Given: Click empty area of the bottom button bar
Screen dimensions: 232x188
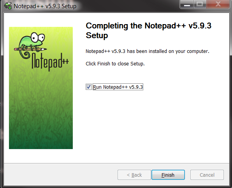Looking at the screenshot, I should coord(59,174).
